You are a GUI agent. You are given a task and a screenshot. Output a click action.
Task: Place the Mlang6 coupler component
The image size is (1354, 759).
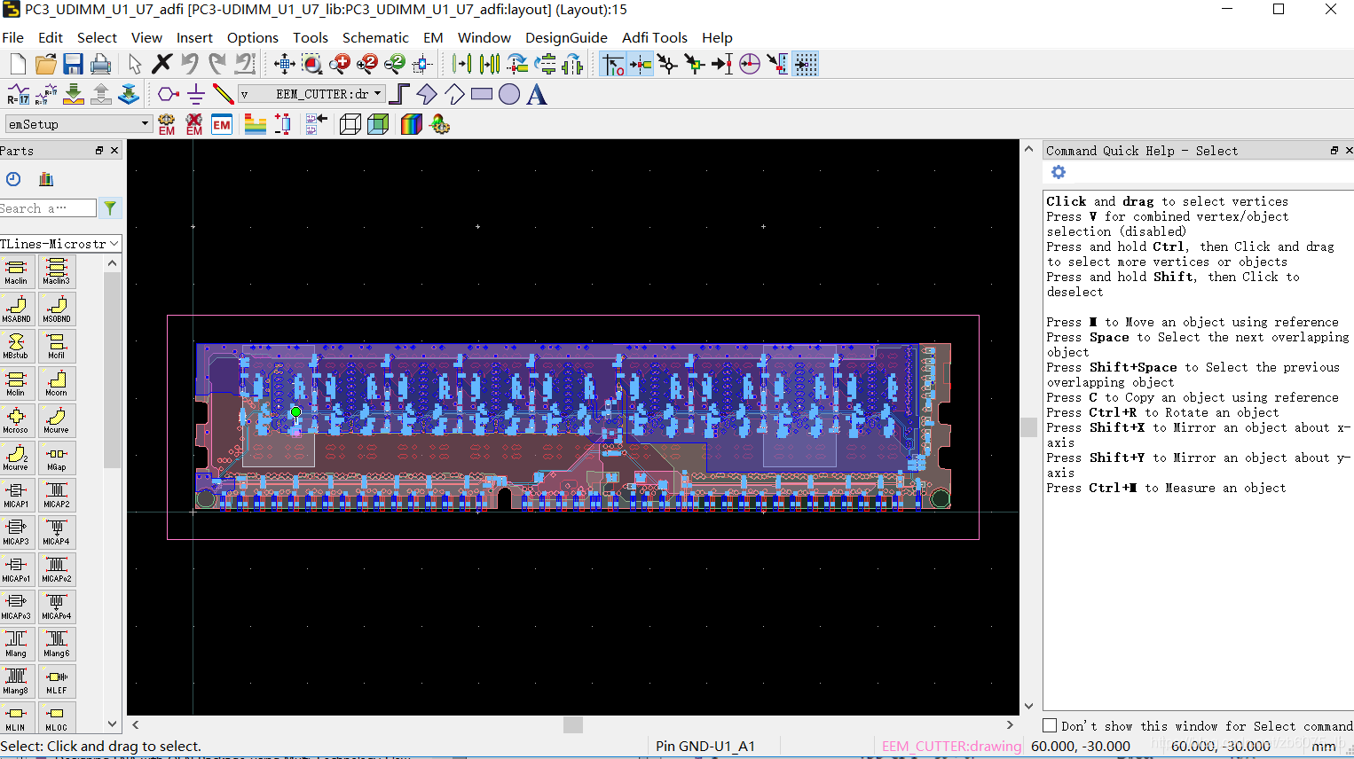pos(57,644)
